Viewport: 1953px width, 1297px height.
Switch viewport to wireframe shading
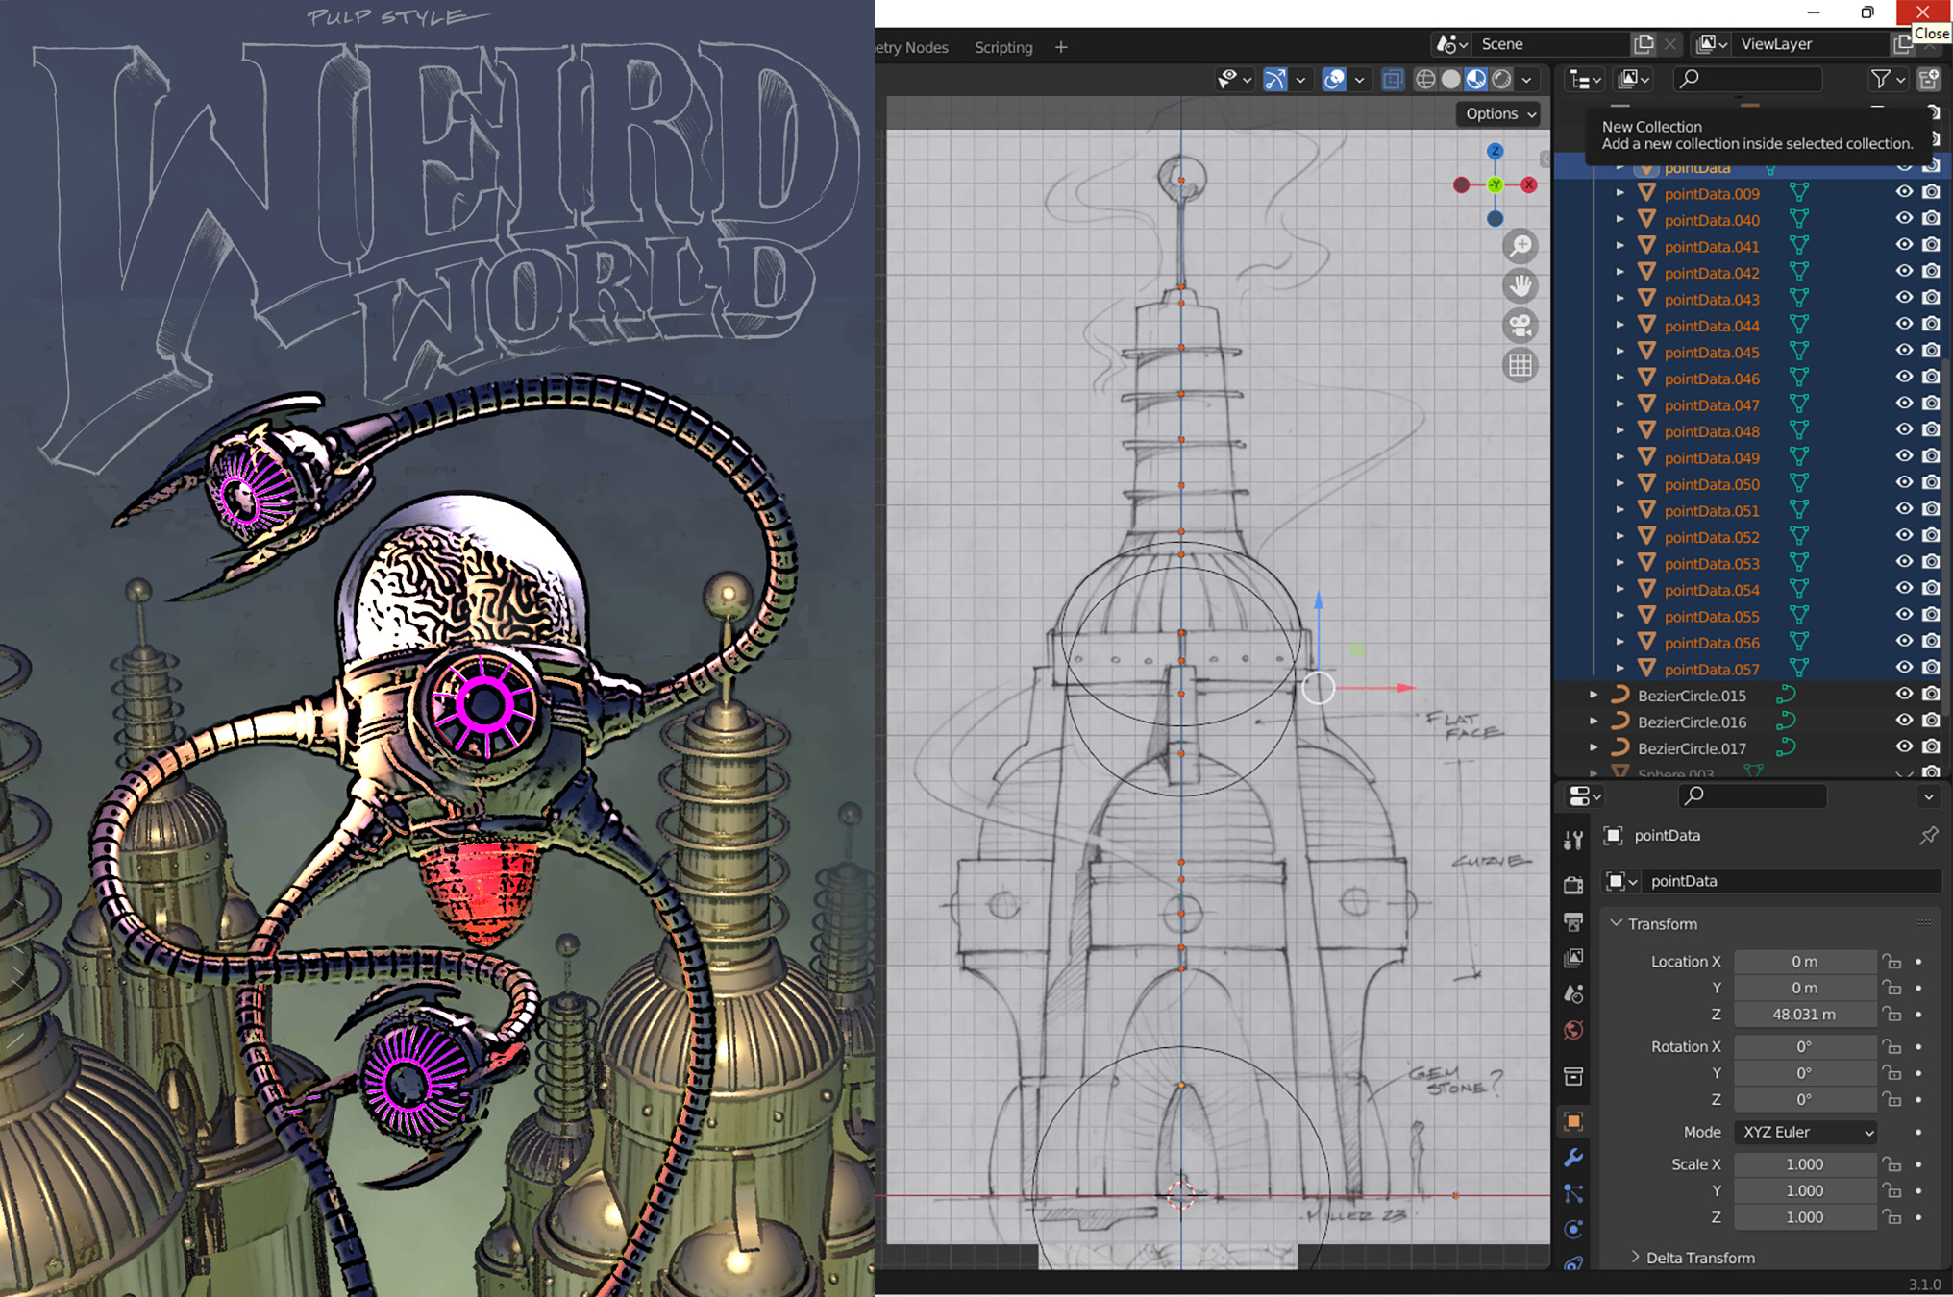pyautogui.click(x=1425, y=80)
